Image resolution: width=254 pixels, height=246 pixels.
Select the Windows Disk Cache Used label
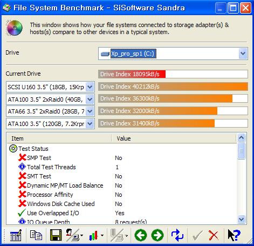click(61, 204)
